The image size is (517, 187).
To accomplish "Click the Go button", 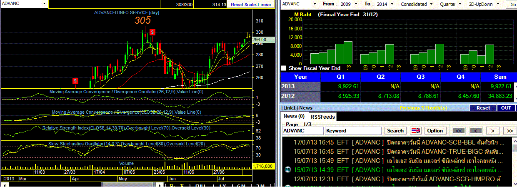I will [x=512, y=4].
